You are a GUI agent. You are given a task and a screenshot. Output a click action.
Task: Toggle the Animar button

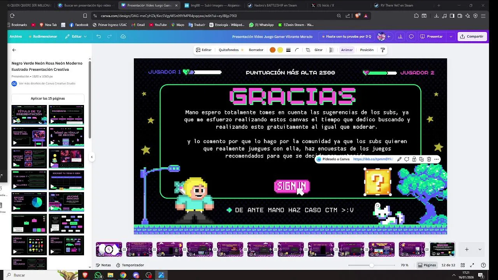point(347,50)
